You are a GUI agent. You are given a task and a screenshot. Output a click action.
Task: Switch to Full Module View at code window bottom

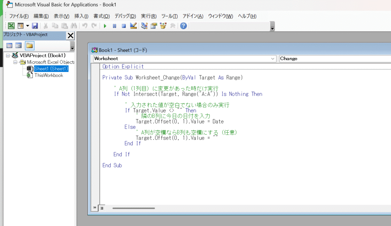point(102,208)
